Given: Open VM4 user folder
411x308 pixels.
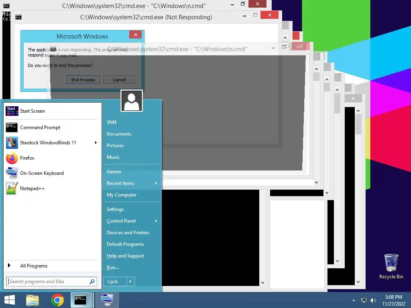Looking at the screenshot, I should click(112, 122).
